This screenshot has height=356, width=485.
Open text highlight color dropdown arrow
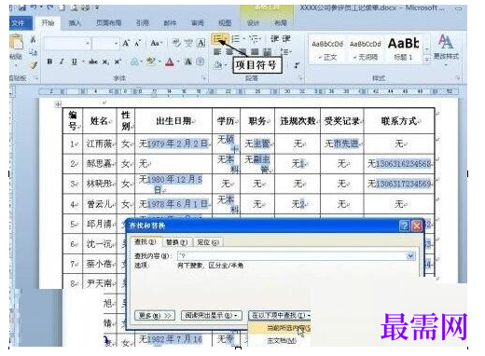click(x=159, y=62)
